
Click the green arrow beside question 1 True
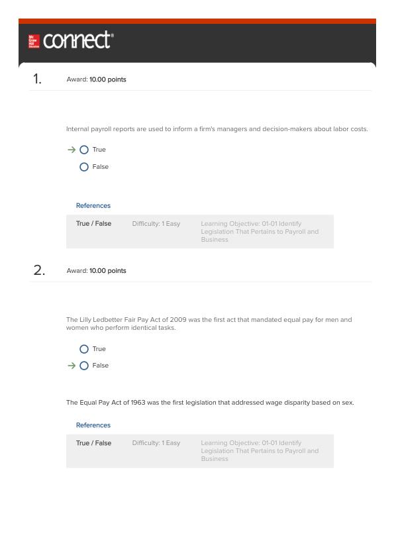tap(72, 150)
